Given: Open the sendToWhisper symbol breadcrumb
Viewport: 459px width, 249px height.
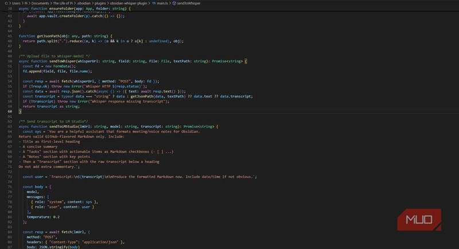Looking at the screenshot, I should click(x=192, y=3).
